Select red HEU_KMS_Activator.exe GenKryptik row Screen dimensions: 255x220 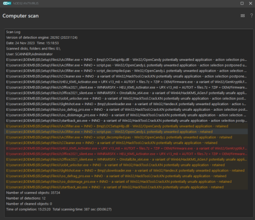tap(126, 149)
